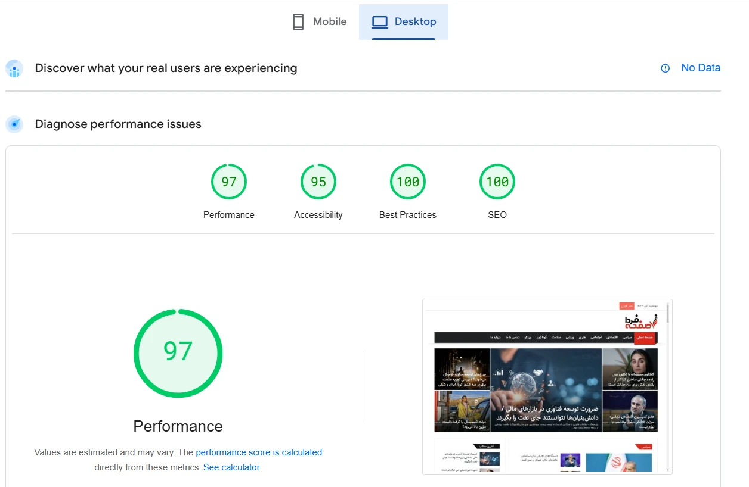Click the site logo in the screenshot

[641, 321]
